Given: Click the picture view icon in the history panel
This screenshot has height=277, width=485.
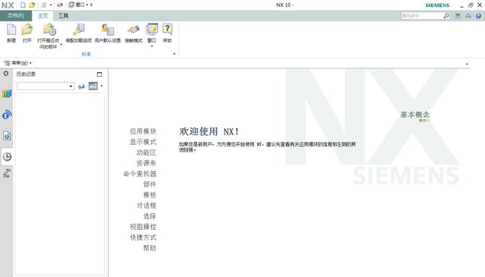Looking at the screenshot, I should click(x=93, y=86).
